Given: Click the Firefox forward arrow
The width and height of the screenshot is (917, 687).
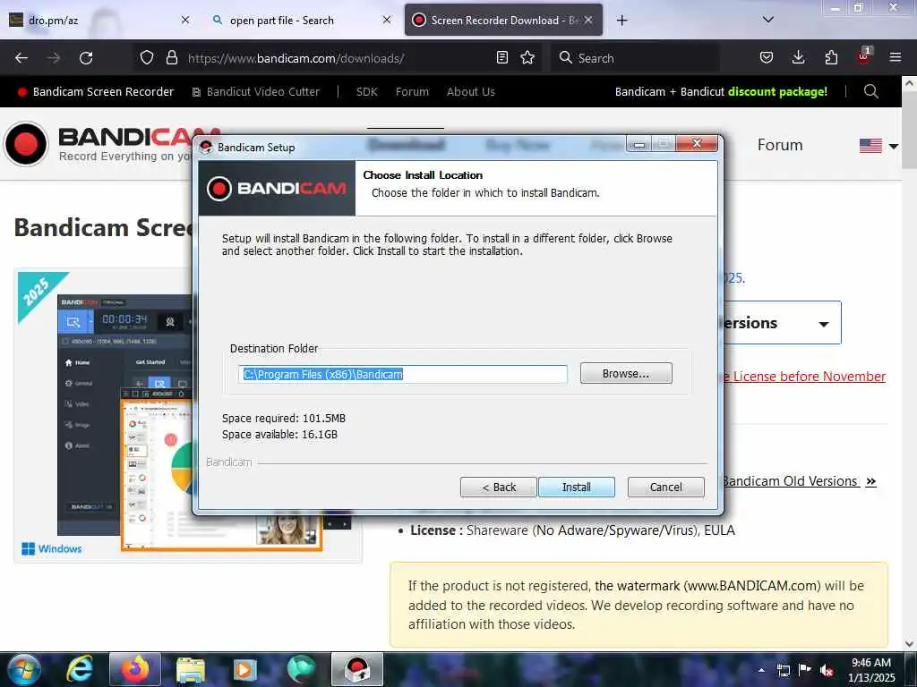Looking at the screenshot, I should click(54, 58).
